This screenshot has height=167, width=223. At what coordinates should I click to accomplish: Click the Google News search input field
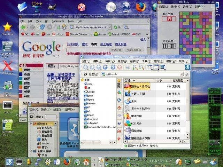point(87,50)
